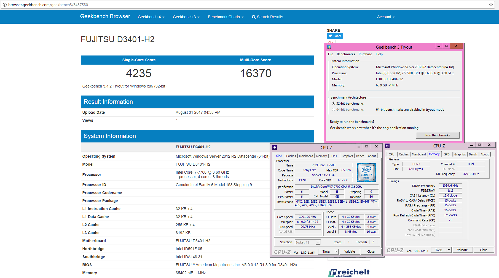This screenshot has width=499, height=278.
Task: Select the 32-bit benchmarks radio button
Action: tap(334, 104)
